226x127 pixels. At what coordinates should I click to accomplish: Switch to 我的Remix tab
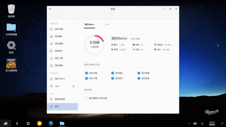[89, 25]
